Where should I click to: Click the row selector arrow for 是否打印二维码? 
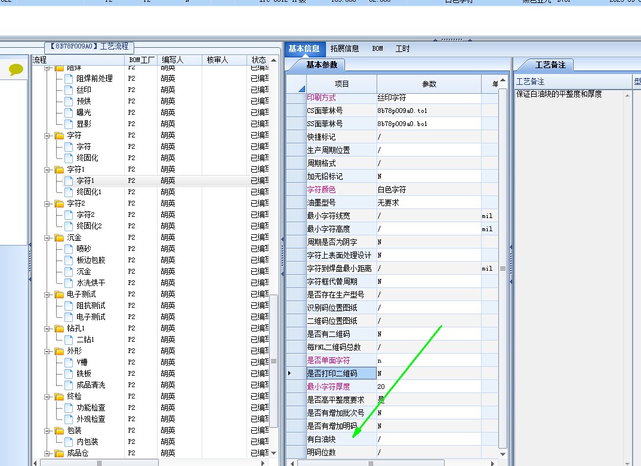(x=289, y=373)
